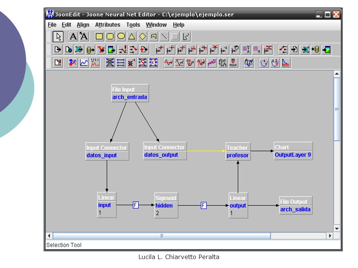This screenshot has width=358, height=268.
Task: Add a Kohonen Synapse (purple K icon)
Action: click(153, 63)
